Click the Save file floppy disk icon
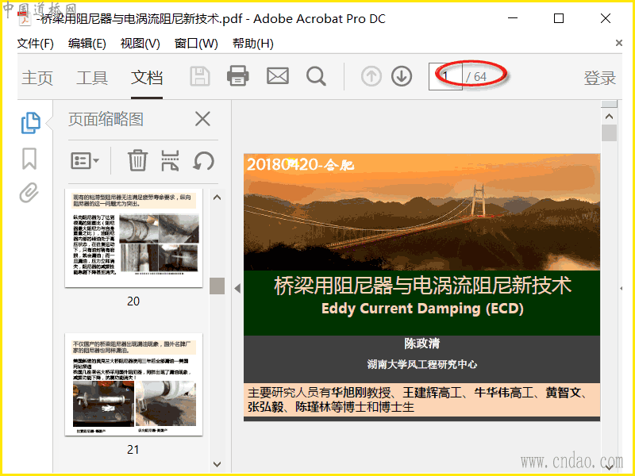Image resolution: width=635 pixels, height=476 pixels. click(200, 76)
